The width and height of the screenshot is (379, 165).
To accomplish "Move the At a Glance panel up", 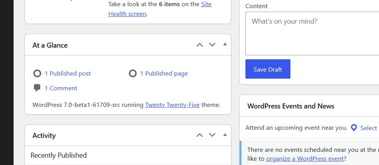I will [x=200, y=45].
